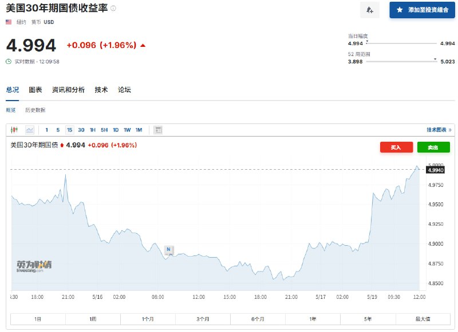The image size is (458, 332).
Task: Switch to line chart style icon
Action: (x=29, y=130)
